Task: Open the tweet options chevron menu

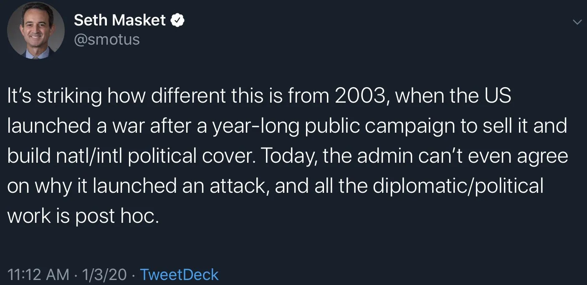Action: pyautogui.click(x=577, y=22)
